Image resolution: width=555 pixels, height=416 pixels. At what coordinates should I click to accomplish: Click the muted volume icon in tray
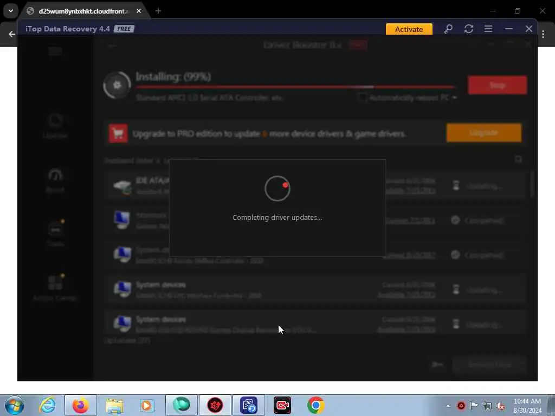pyautogui.click(x=500, y=406)
